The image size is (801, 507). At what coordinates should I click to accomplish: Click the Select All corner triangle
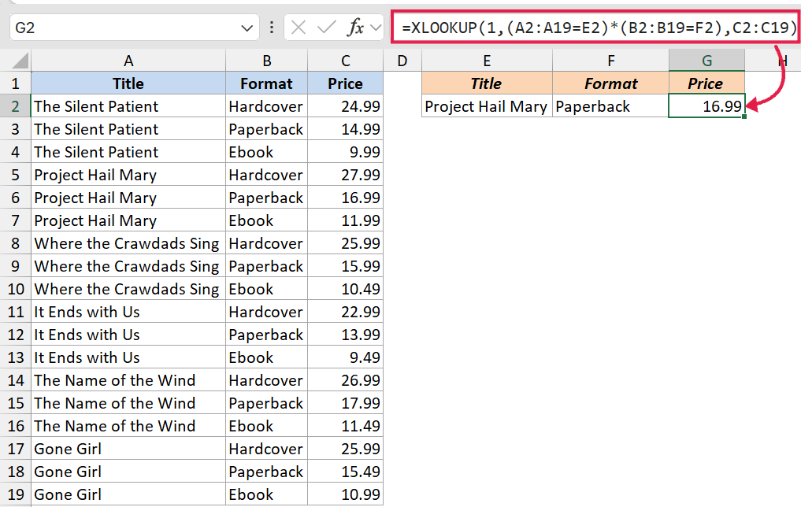pyautogui.click(x=19, y=61)
